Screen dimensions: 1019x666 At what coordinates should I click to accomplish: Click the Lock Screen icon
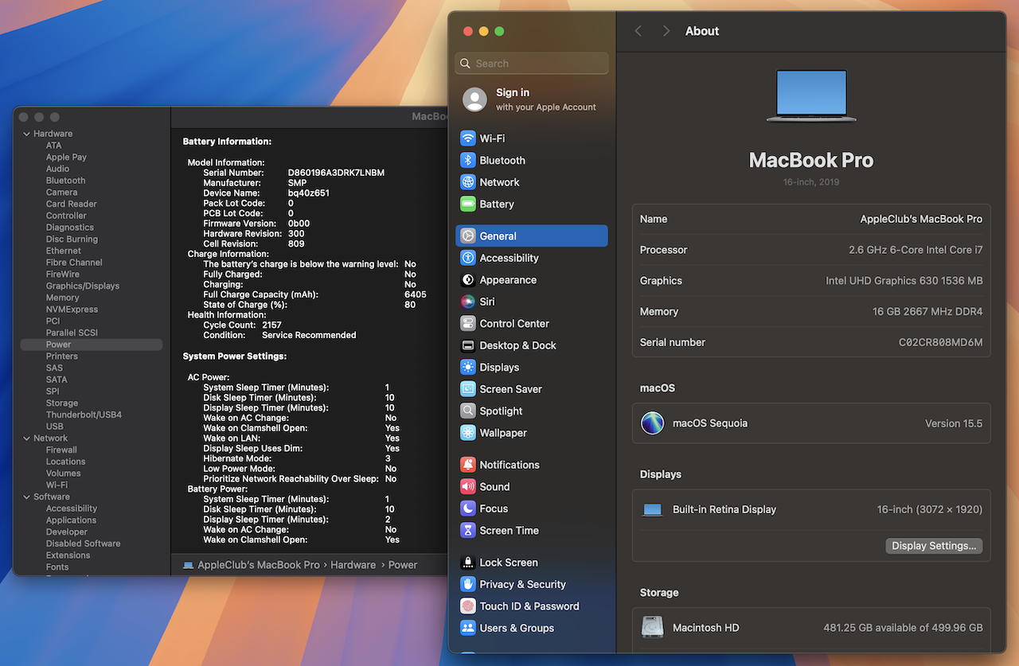[468, 563]
